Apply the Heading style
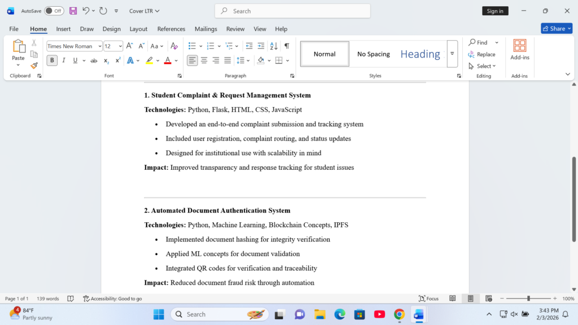The height and width of the screenshot is (325, 578). pos(420,54)
